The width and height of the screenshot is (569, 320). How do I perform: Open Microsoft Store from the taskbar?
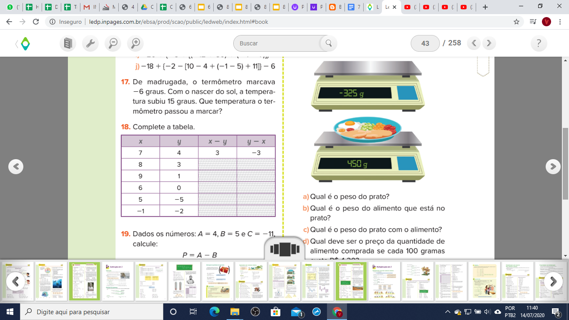(x=275, y=312)
